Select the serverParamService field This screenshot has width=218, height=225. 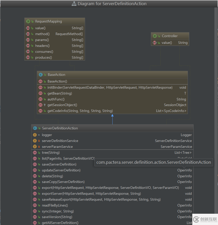point(57,147)
